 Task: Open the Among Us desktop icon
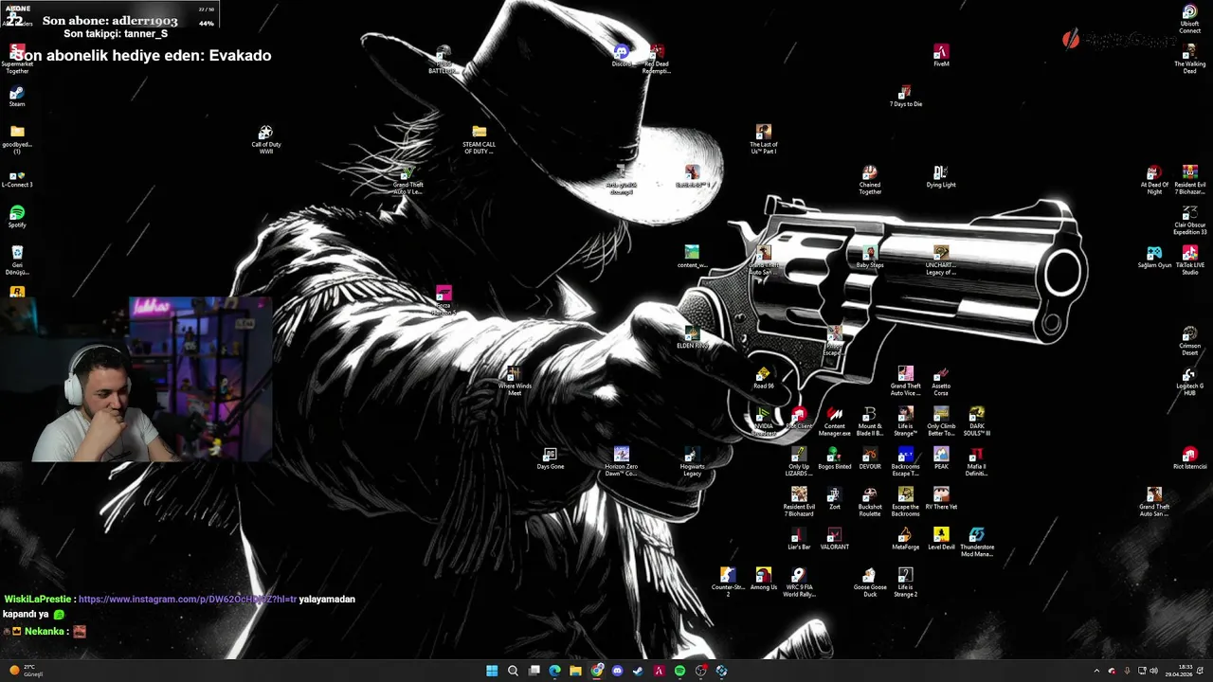pyautogui.click(x=763, y=580)
